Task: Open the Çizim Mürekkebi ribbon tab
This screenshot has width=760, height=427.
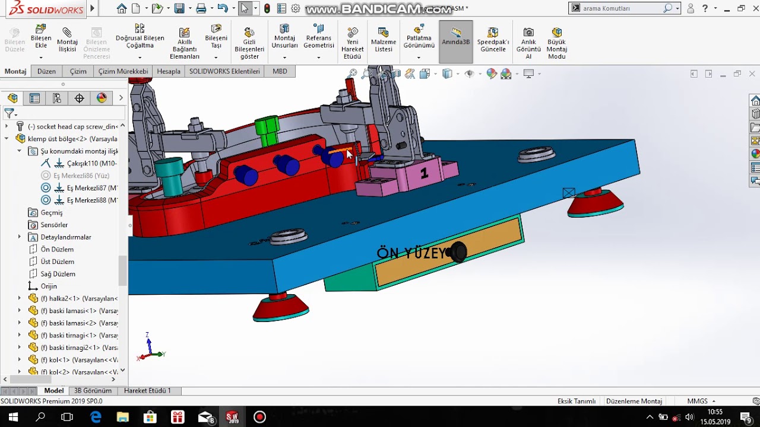Action: 123,71
